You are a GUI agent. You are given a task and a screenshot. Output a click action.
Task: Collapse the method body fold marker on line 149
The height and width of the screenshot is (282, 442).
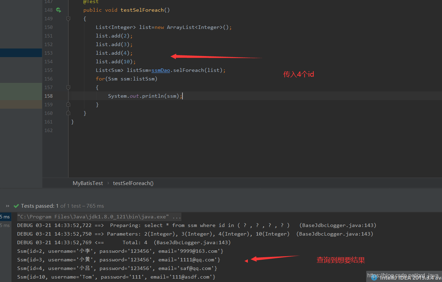tap(68, 19)
